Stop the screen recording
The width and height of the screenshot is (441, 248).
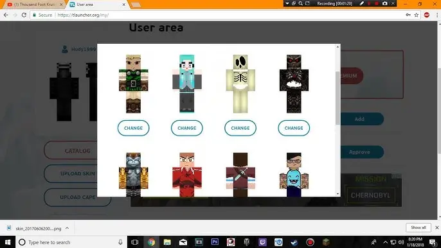click(x=377, y=3)
